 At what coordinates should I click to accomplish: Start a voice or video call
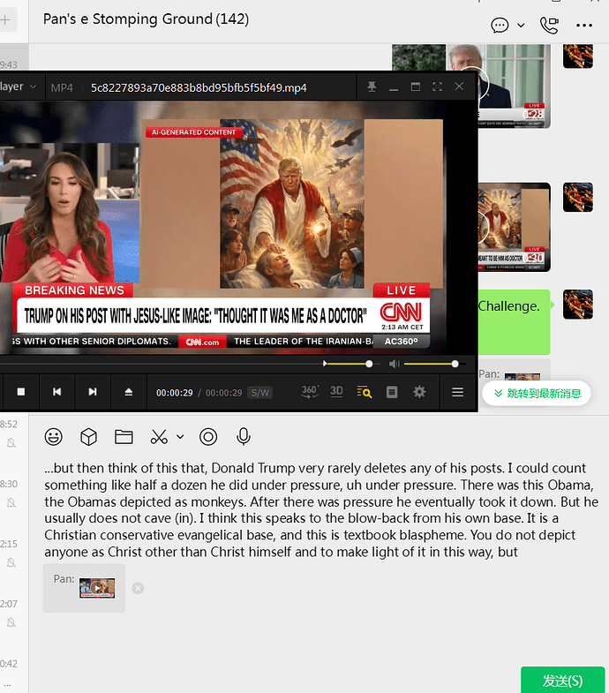pos(549,26)
